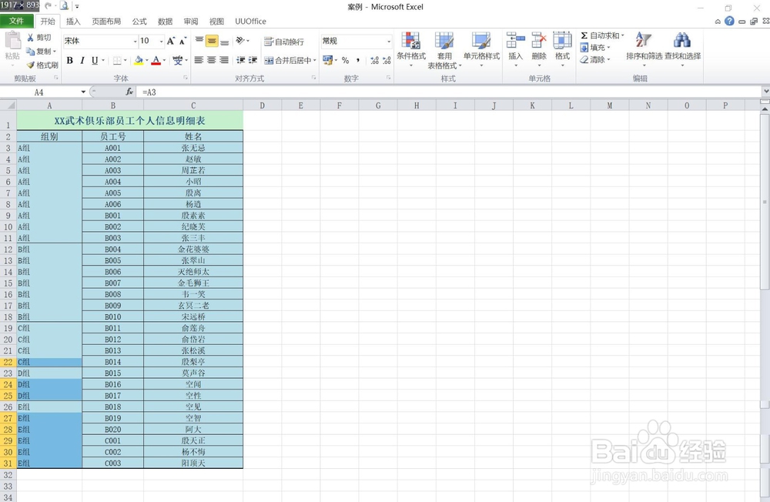Image resolution: width=770 pixels, height=502 pixels.
Task: Apply the red font color A
Action: click(156, 60)
